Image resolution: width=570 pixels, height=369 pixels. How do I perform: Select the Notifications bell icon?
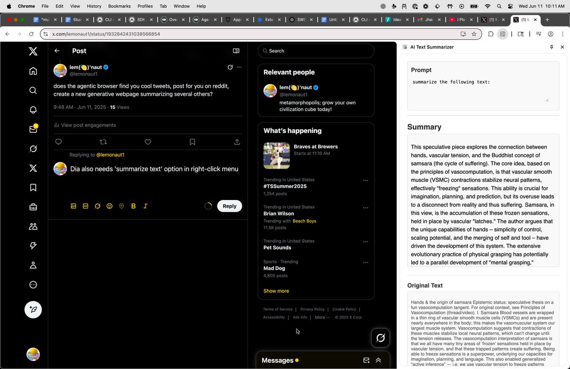pyautogui.click(x=33, y=110)
